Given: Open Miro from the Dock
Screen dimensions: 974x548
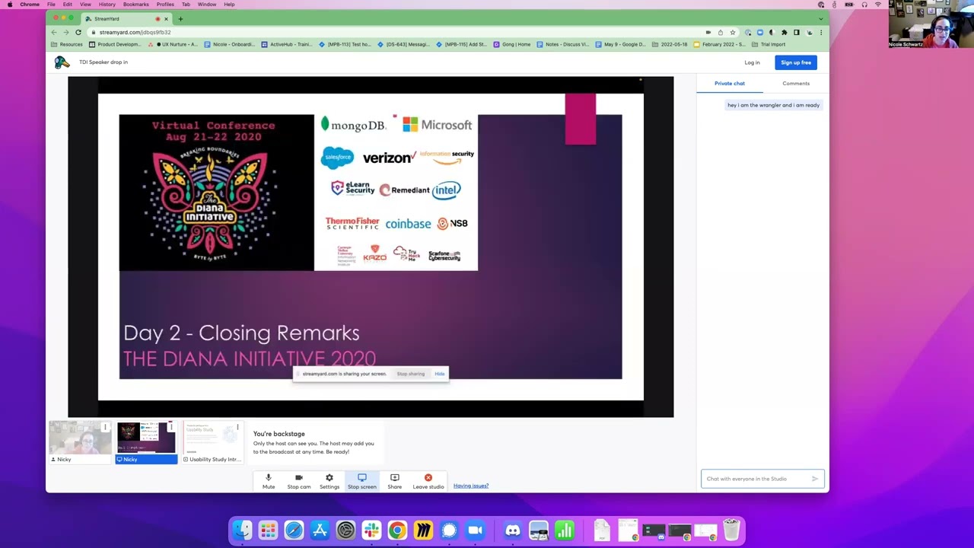Looking at the screenshot, I should click(423, 530).
